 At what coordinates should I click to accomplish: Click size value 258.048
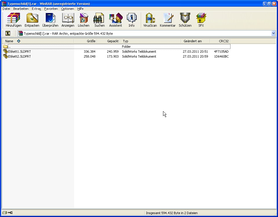(89, 56)
